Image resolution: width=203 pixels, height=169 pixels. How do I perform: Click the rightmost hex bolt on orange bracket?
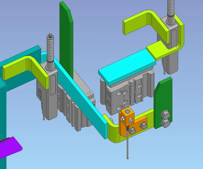(144, 126)
